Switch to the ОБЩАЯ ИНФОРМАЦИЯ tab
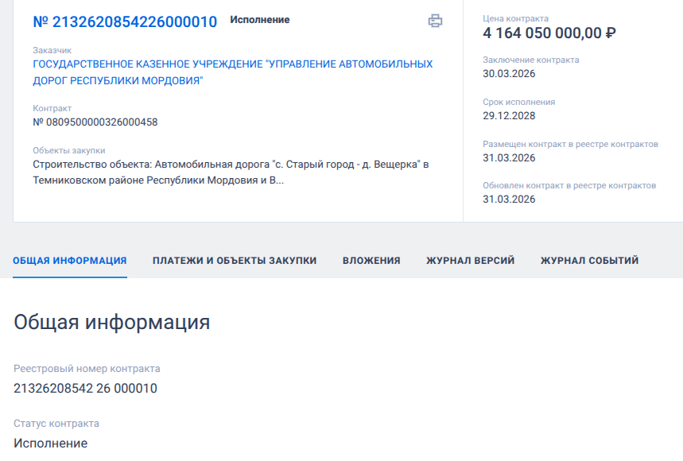Viewport: 683px width, 461px height. pyautogui.click(x=70, y=261)
